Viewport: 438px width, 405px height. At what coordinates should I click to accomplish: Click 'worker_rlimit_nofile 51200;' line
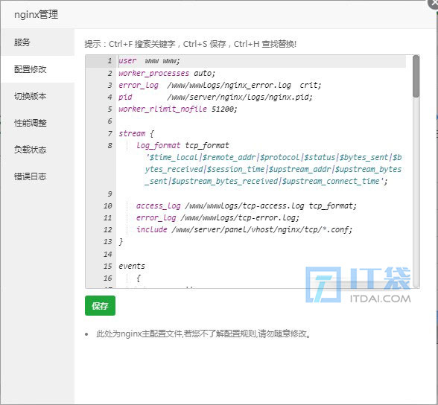177,109
